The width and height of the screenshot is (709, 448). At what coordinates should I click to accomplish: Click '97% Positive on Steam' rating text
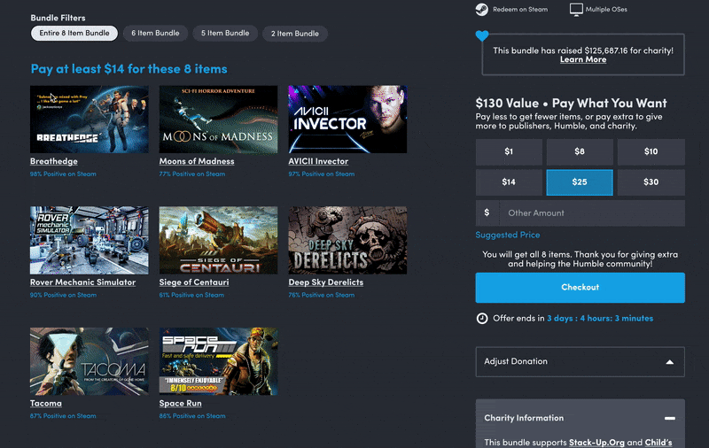pos(322,174)
